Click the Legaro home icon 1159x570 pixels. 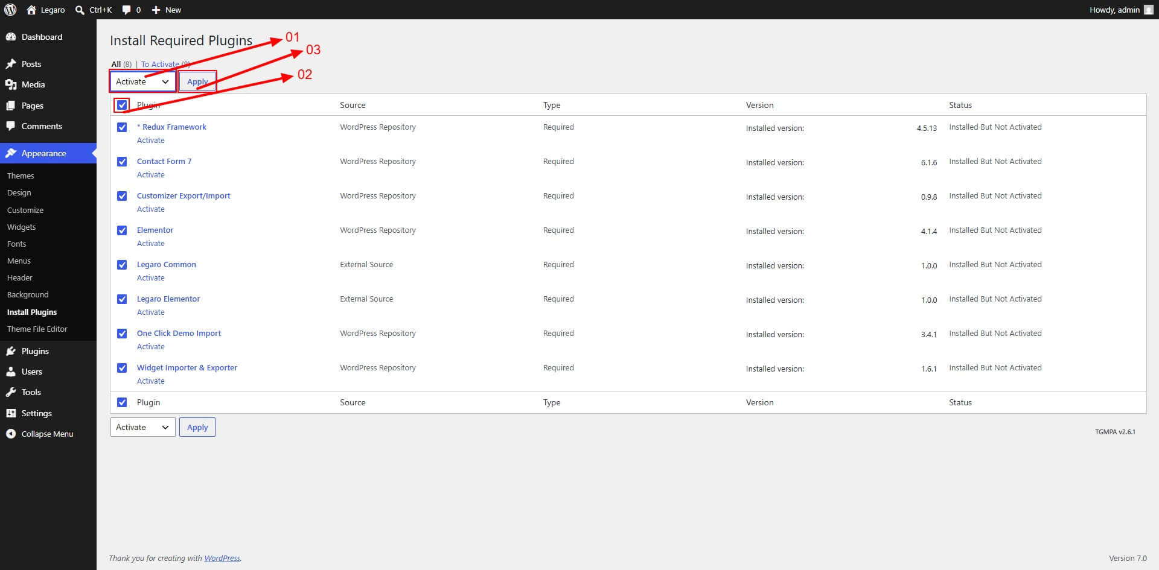tap(31, 10)
